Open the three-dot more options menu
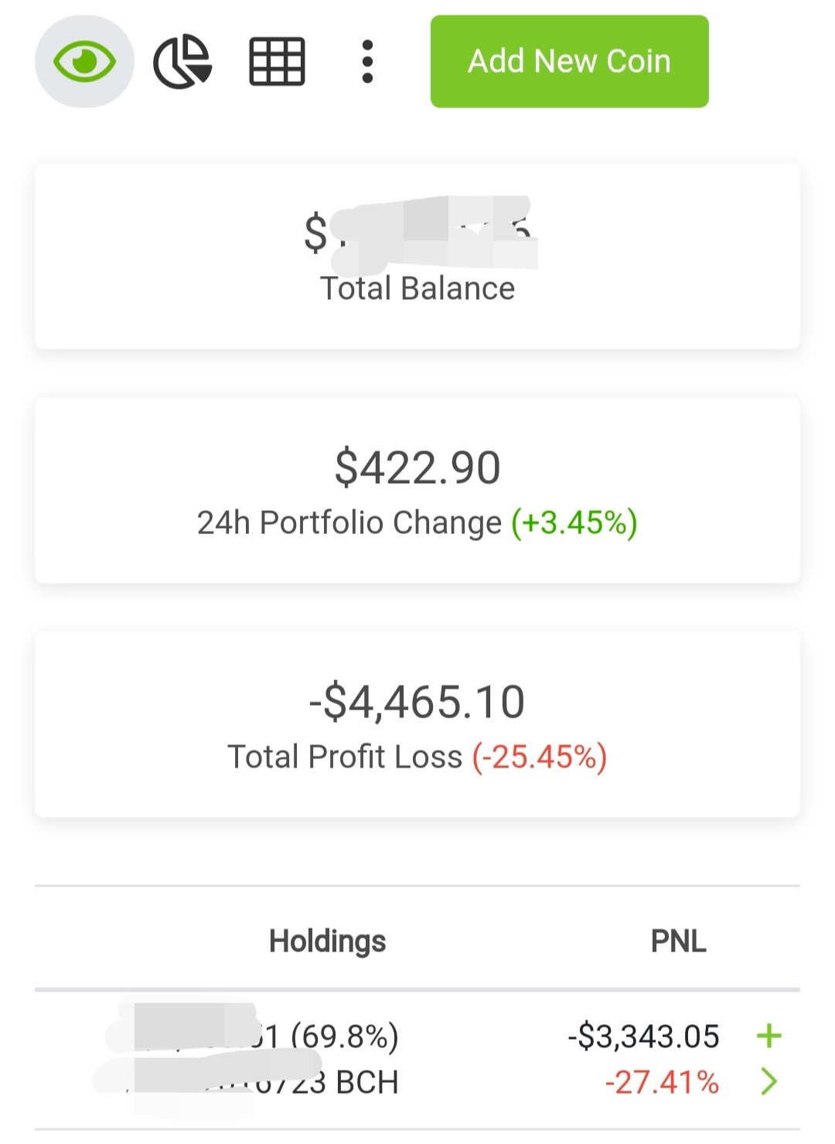Image resolution: width=835 pixels, height=1144 pixels. pos(367,61)
